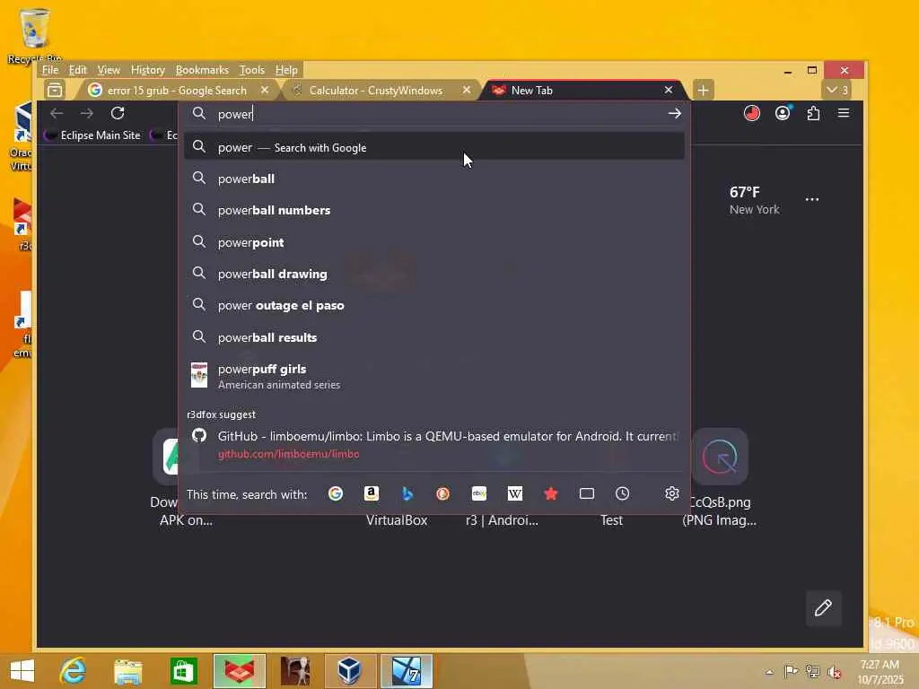Screen dimensions: 919x689
Task: Open the 'powerpuff girls' rich suggestion
Action: pos(433,376)
